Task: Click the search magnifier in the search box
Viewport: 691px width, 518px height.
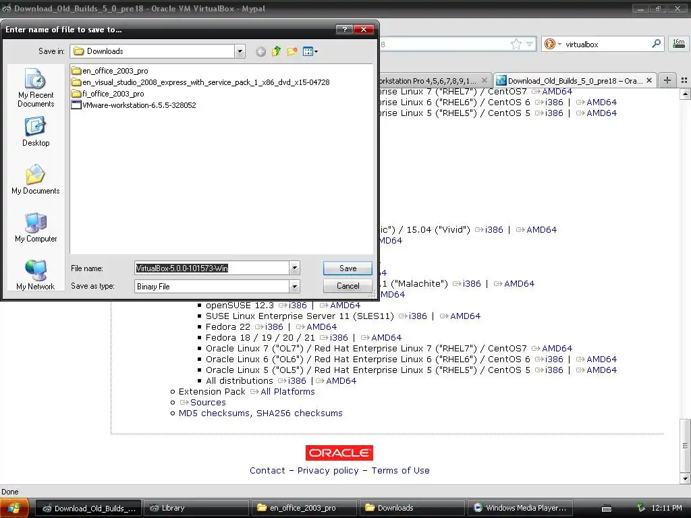Action: click(656, 44)
